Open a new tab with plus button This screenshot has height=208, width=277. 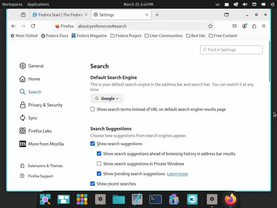[x=157, y=15]
